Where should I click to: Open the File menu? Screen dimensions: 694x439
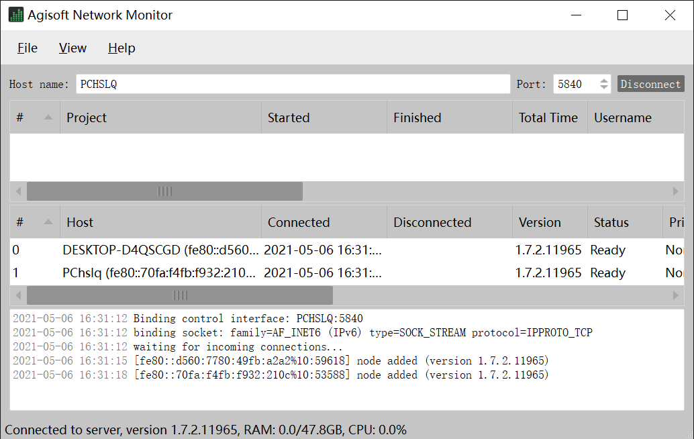28,48
